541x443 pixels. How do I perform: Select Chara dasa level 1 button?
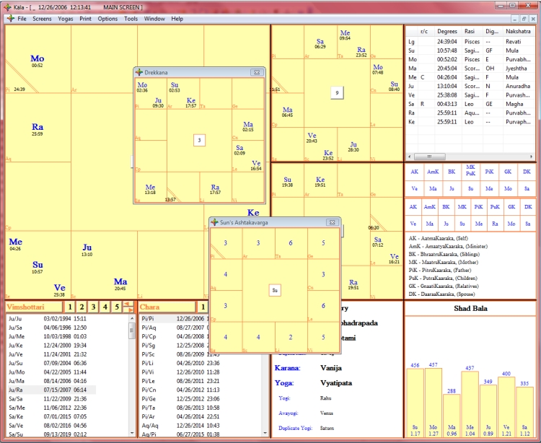coord(203,307)
